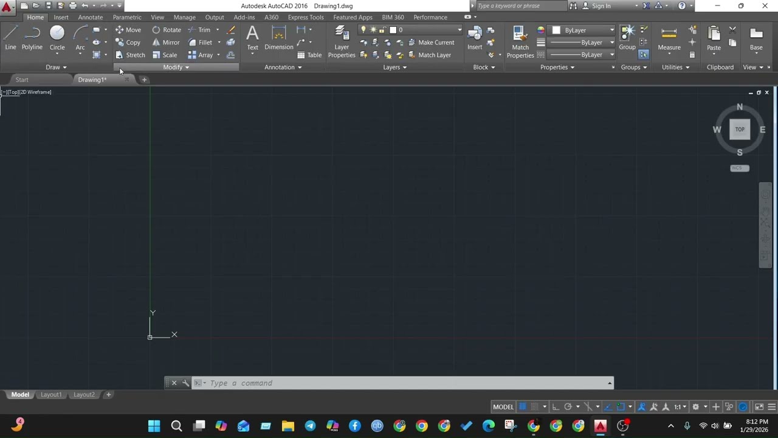Expand the Utilities panel
778x438 pixels.
[675, 67]
